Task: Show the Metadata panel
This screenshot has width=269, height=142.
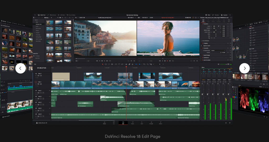Action: pos(216,15)
